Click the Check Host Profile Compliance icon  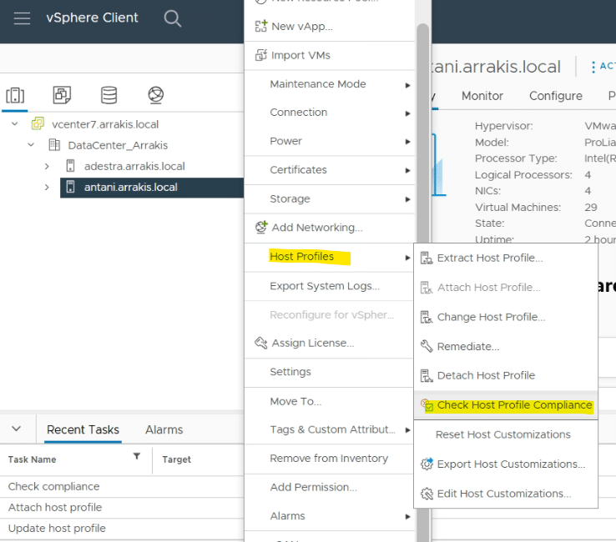(427, 405)
